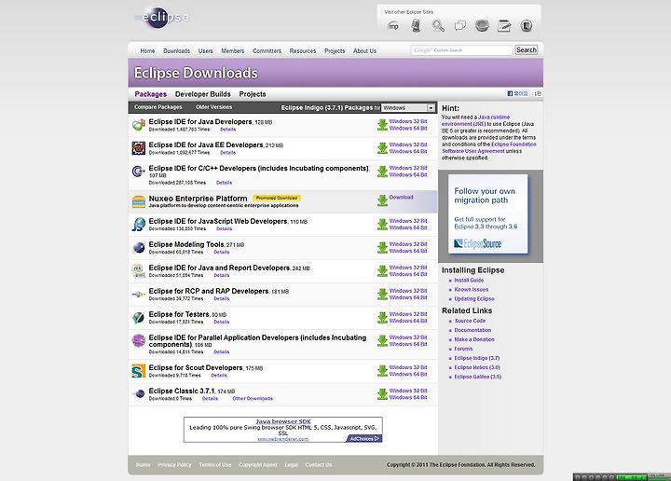Open the notepad with pencil icon
Screen dimensions: 671x481
click(x=504, y=26)
